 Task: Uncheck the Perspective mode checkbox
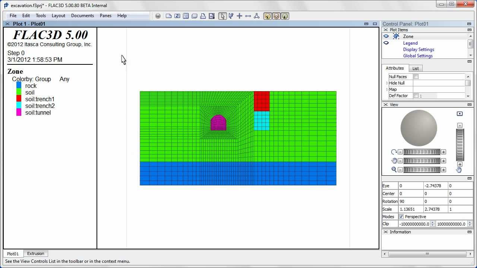tap(401, 217)
